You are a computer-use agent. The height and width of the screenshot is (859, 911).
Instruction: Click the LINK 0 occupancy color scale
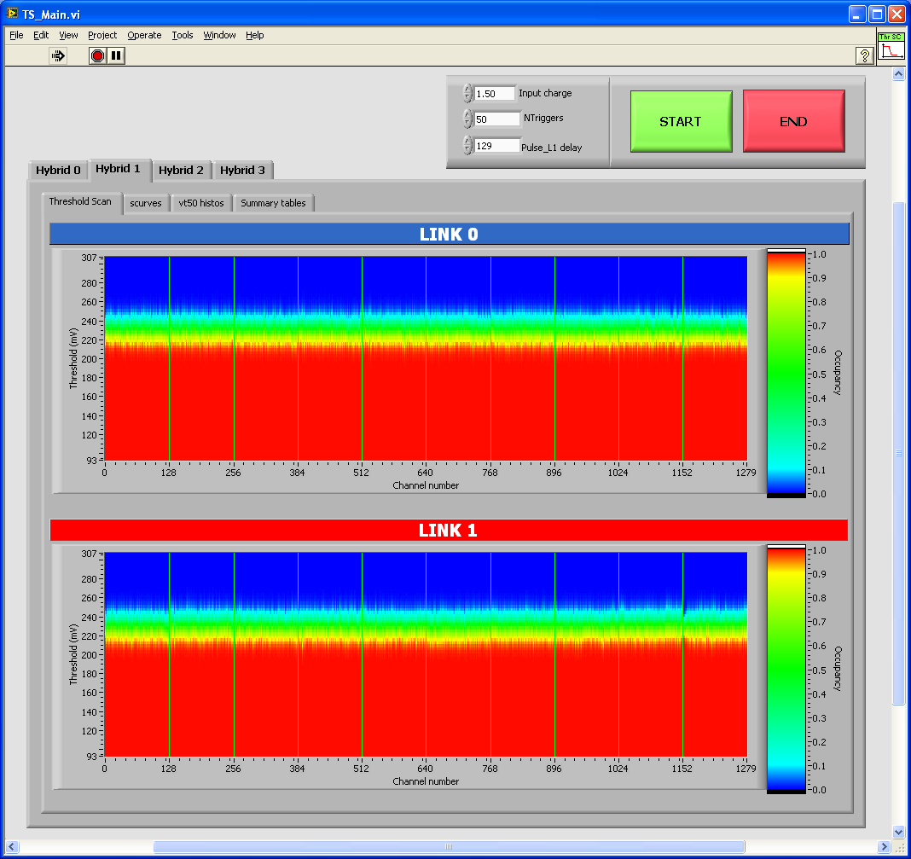[786, 373]
